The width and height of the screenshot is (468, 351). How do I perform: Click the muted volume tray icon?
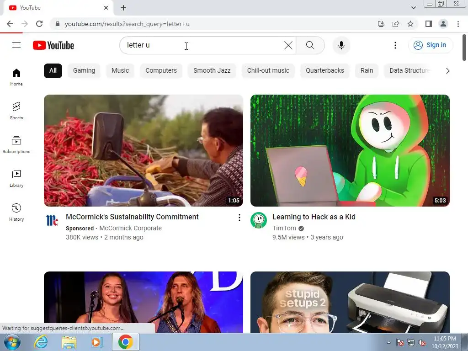(422, 343)
